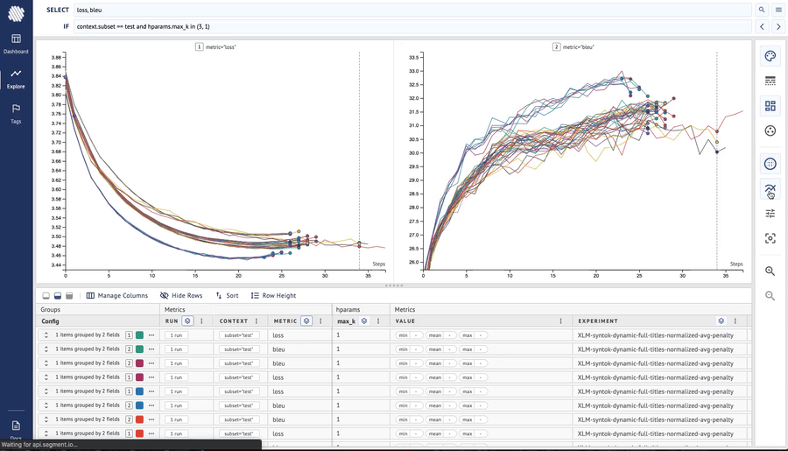The image size is (788, 451).
Task: Toggle grouping by the RUN column
Action: (x=187, y=321)
